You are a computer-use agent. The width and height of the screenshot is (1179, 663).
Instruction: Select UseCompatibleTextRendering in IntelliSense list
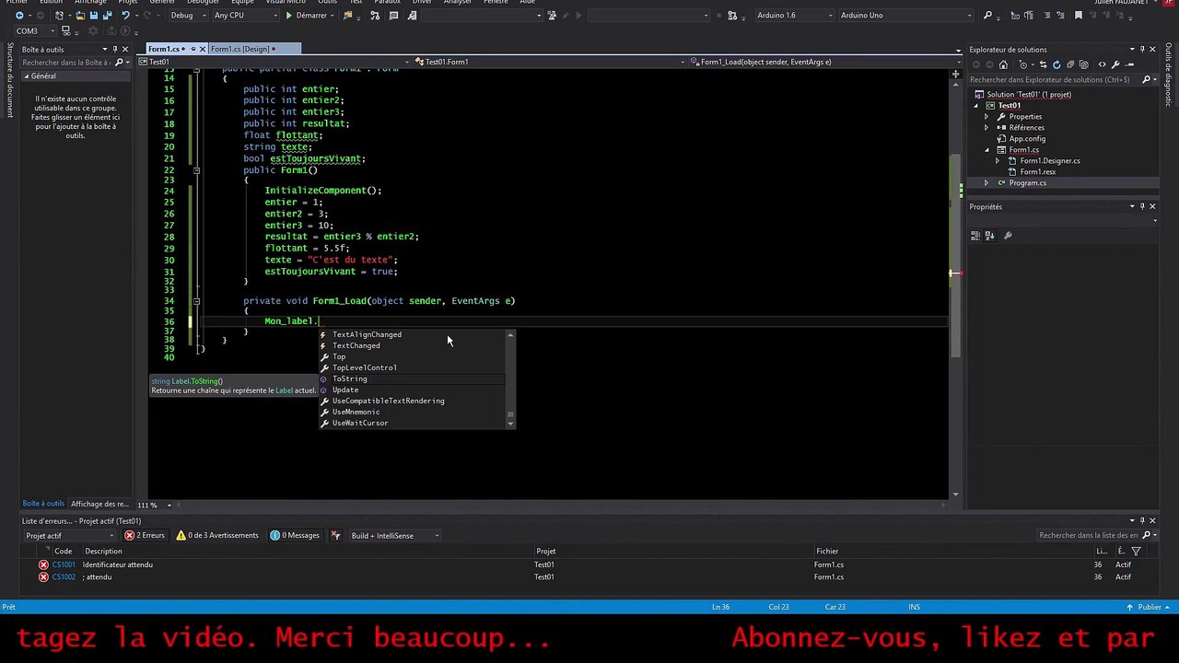click(412, 401)
